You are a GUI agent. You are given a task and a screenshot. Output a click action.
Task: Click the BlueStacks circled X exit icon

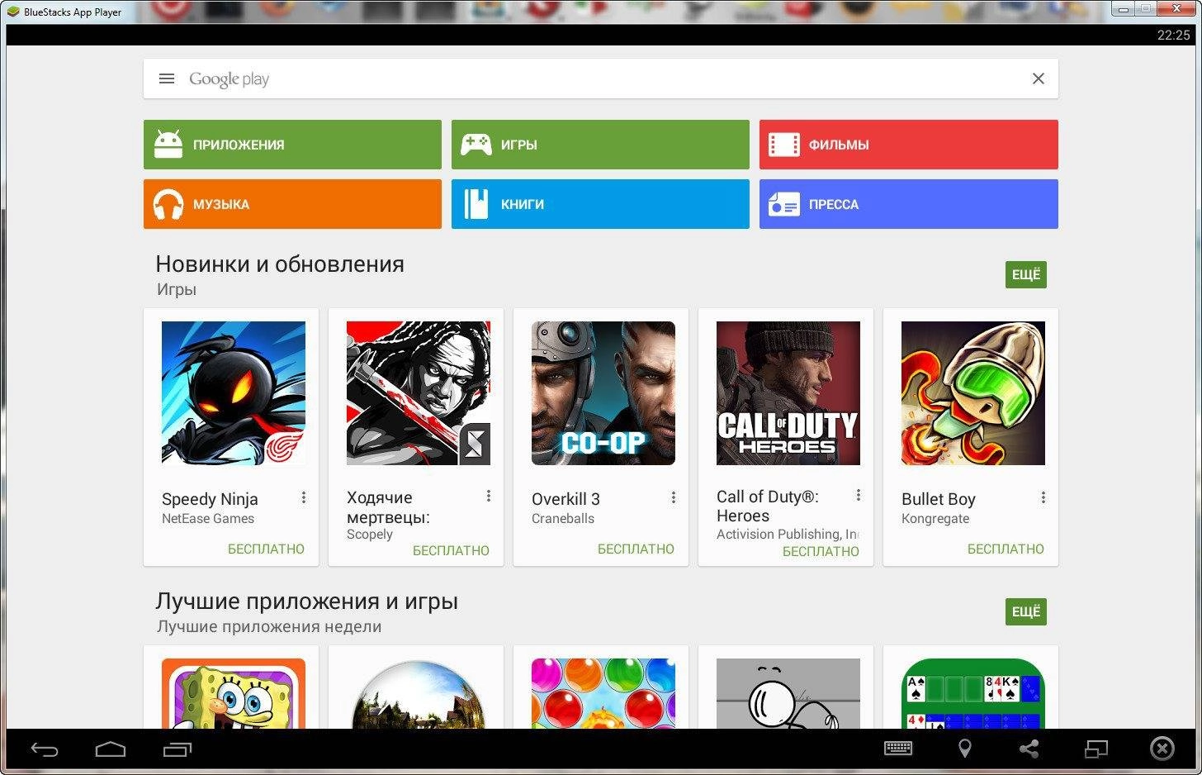(x=1162, y=749)
